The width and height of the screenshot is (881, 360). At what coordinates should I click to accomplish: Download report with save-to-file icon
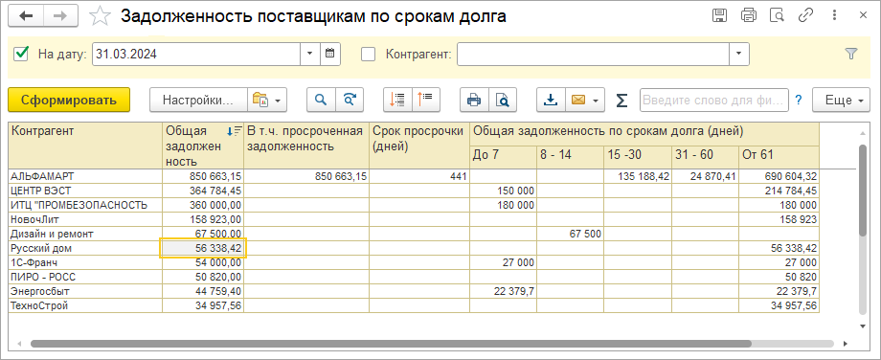pyautogui.click(x=552, y=100)
